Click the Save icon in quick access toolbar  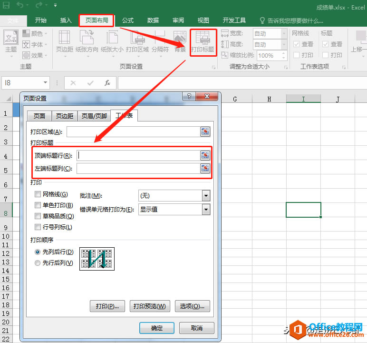pos(6,5)
